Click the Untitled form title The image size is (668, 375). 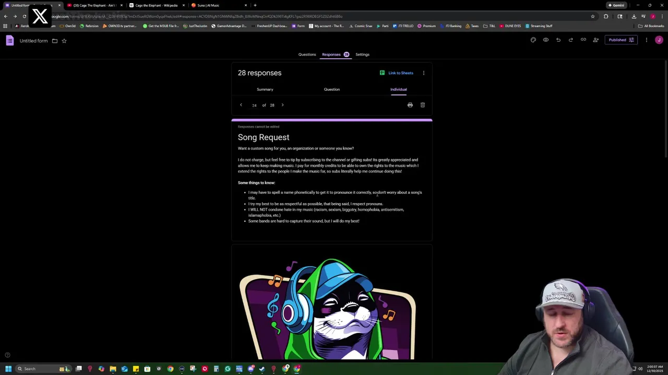[33, 41]
